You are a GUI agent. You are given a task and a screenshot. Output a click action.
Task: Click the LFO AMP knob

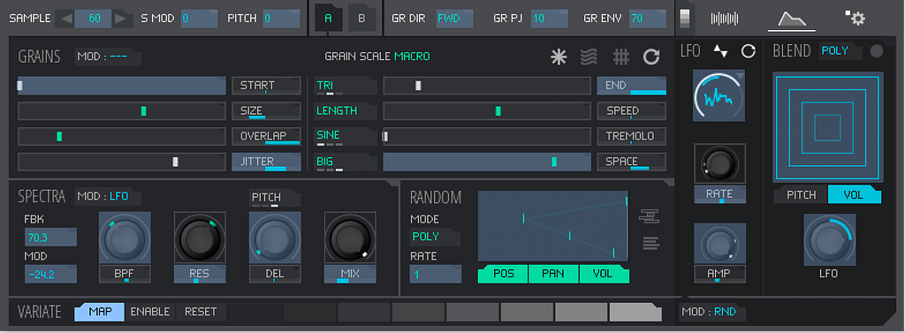[719, 244]
